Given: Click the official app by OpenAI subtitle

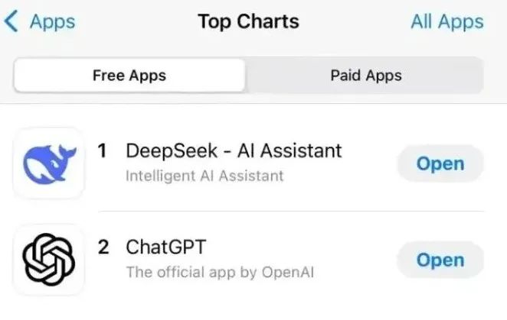Looking at the screenshot, I should tap(220, 272).
